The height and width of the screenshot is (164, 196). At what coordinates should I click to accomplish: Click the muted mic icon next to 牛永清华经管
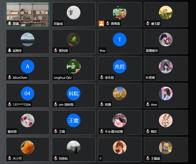pos(102,131)
